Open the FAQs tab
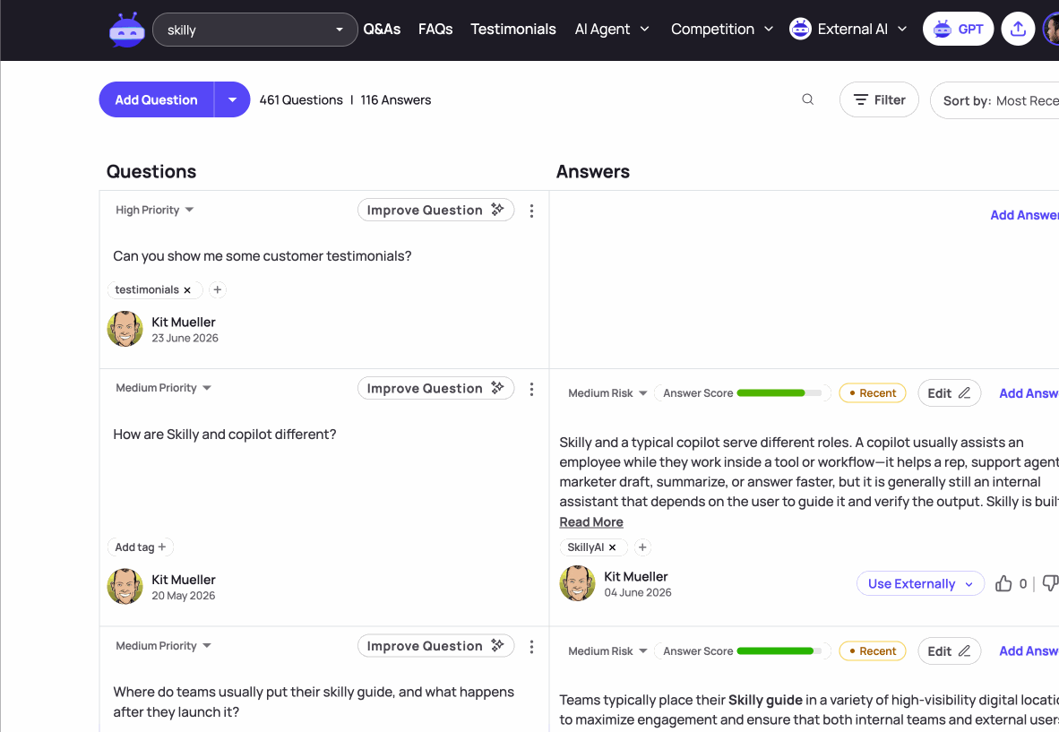Screen dimensions: 1059x732 point(435,29)
